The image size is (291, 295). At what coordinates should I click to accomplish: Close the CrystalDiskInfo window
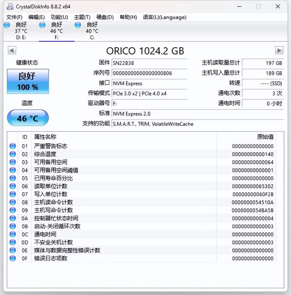point(278,6)
